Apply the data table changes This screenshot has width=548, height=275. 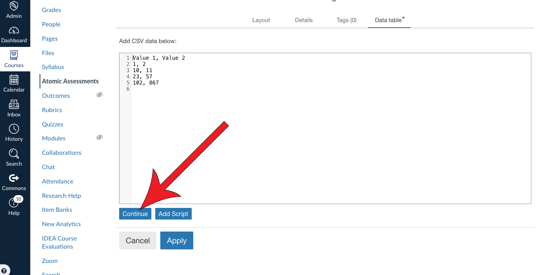click(x=177, y=240)
